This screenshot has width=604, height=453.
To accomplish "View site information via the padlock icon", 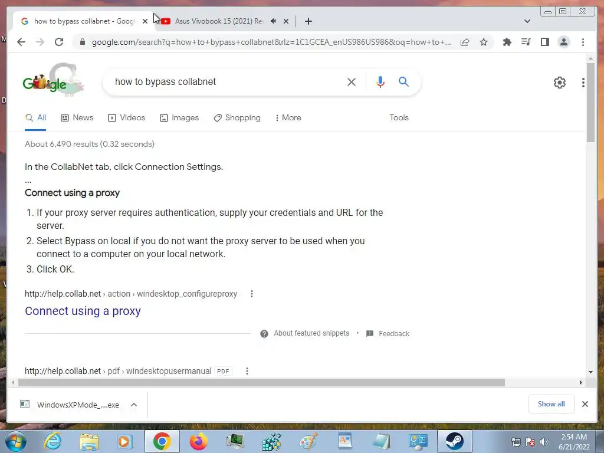I will click(83, 42).
